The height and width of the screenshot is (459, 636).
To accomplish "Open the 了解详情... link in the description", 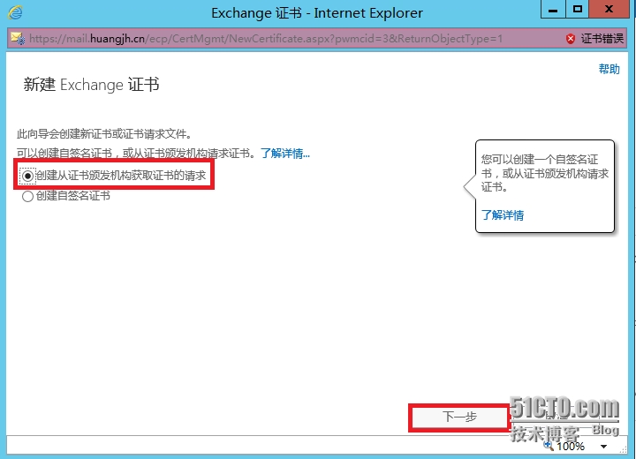I will pyautogui.click(x=285, y=154).
